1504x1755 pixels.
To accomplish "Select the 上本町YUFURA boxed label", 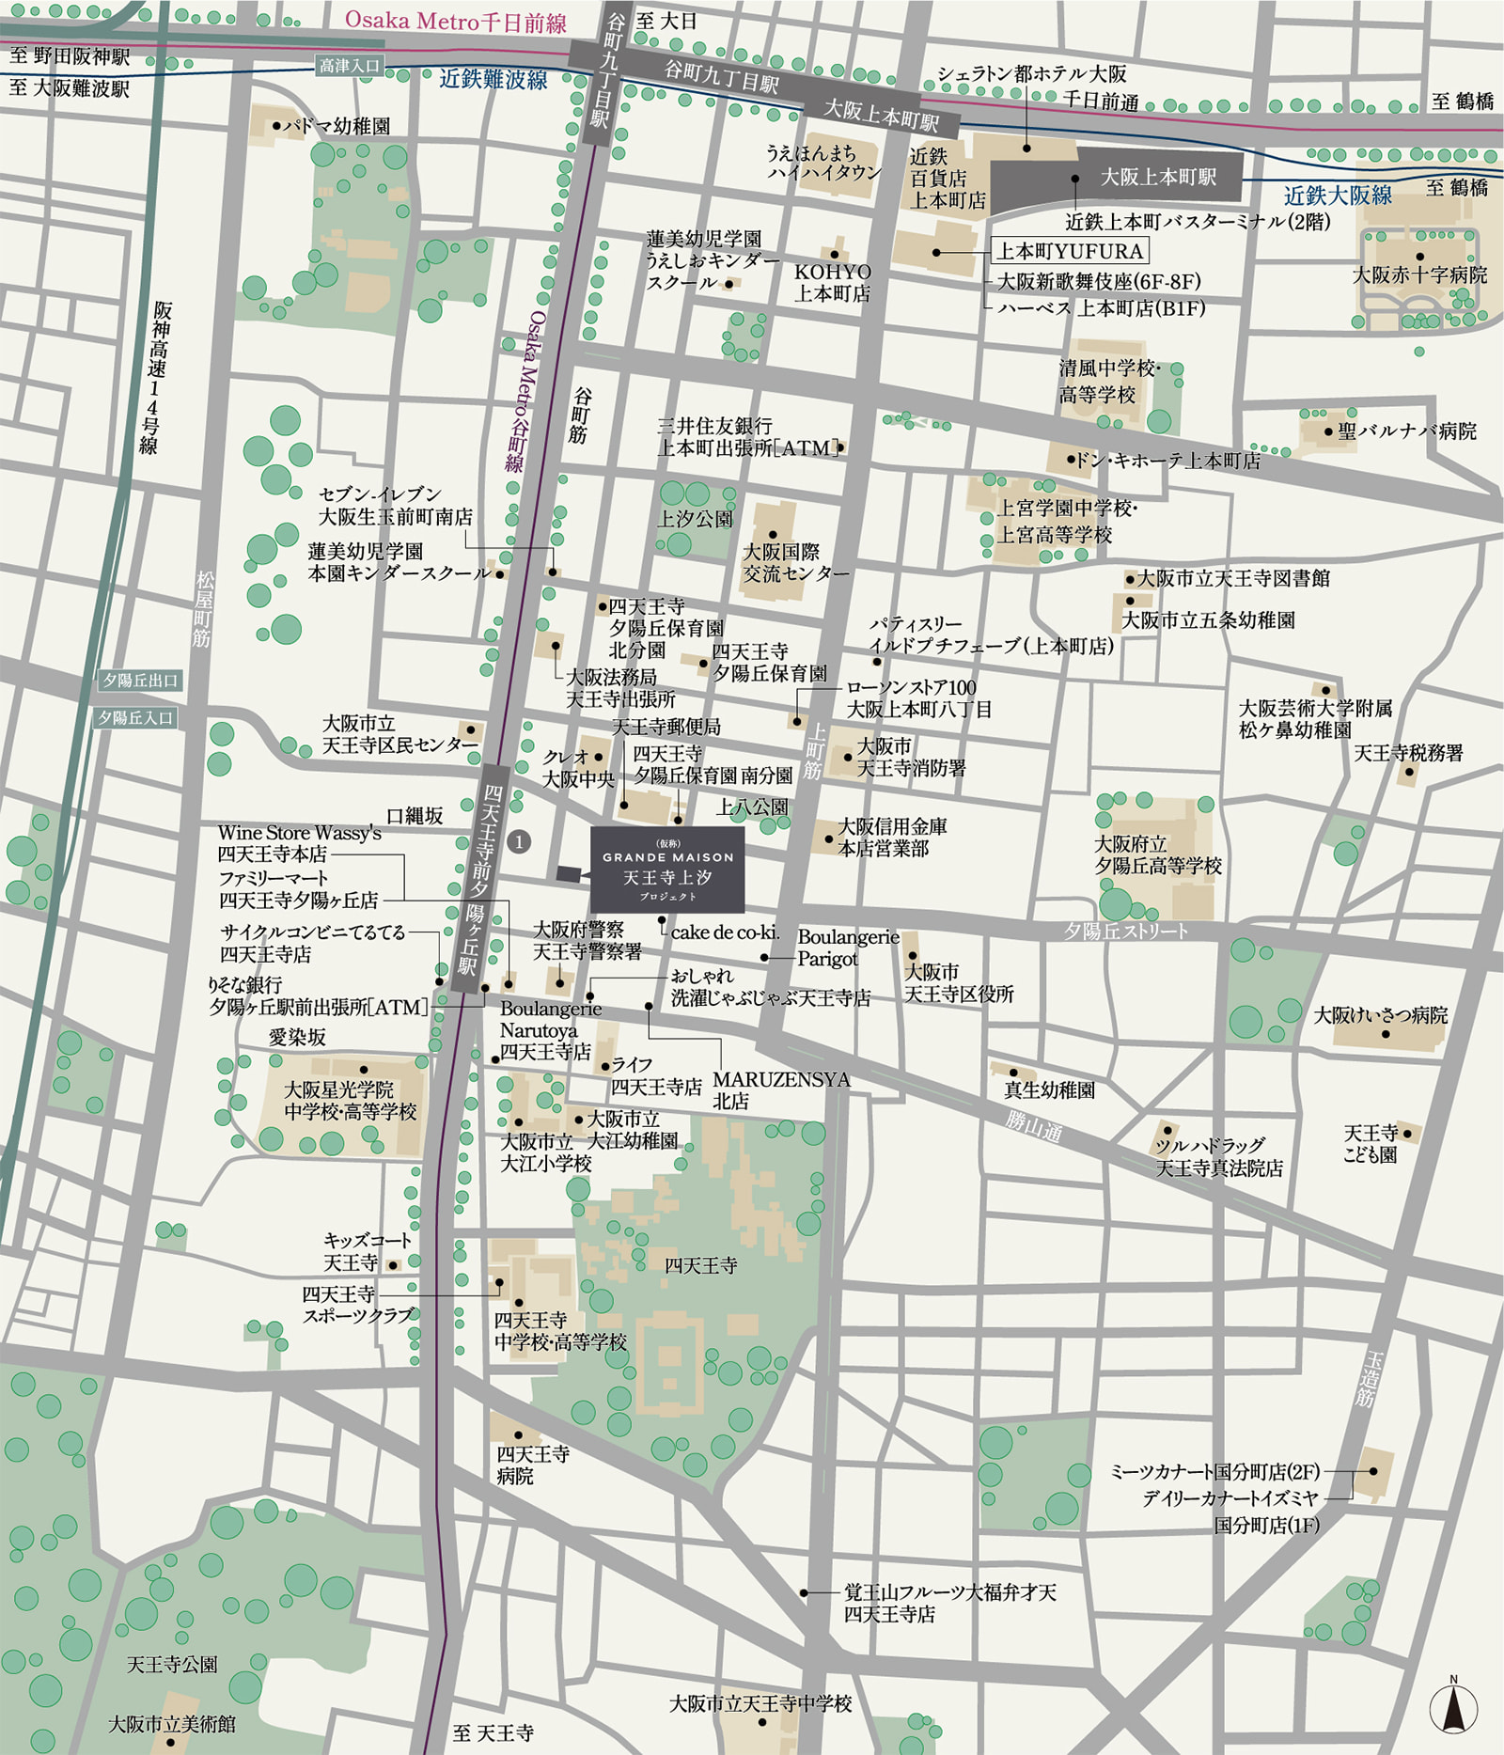I will click(1071, 251).
